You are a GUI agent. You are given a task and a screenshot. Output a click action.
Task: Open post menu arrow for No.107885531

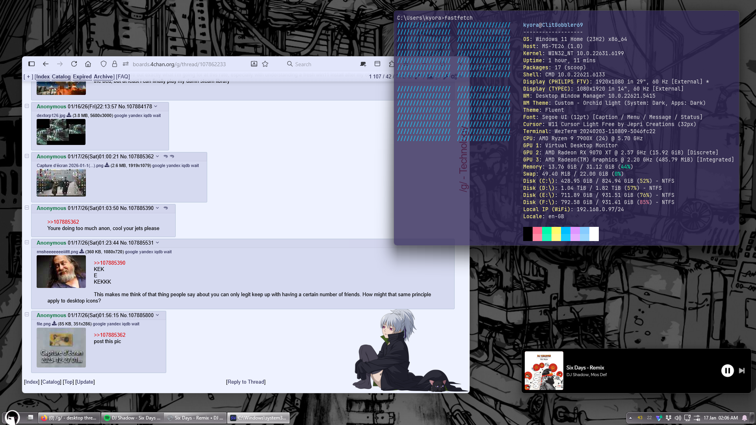158,243
